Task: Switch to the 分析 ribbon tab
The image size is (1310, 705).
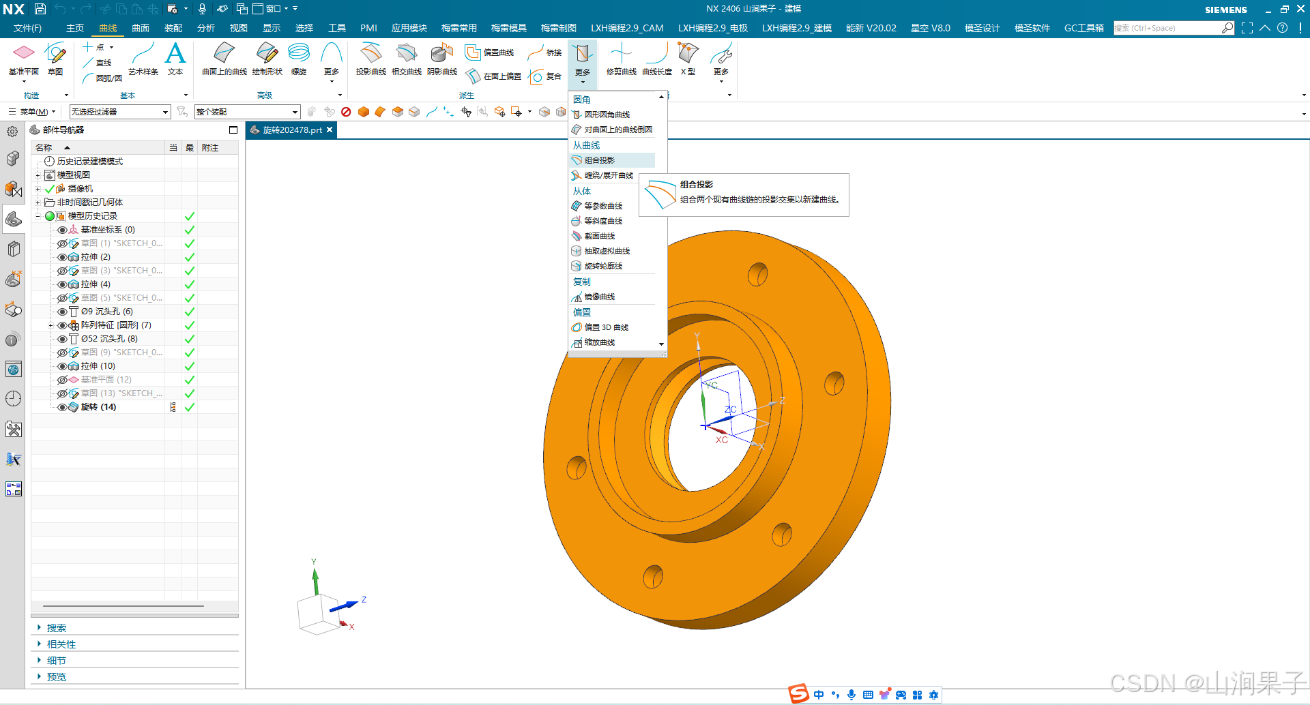Action: 206,28
